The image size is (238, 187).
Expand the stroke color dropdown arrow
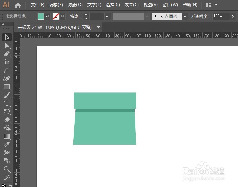pos(63,16)
